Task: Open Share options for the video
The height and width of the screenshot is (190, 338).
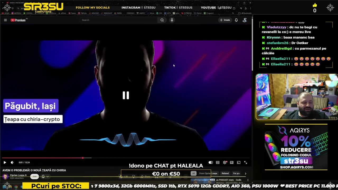Action: tap(145, 177)
